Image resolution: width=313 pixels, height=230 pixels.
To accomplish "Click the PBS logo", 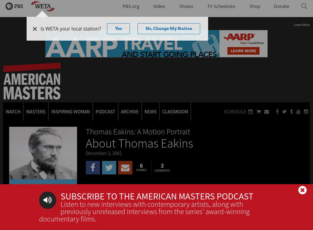I will click(14, 6).
